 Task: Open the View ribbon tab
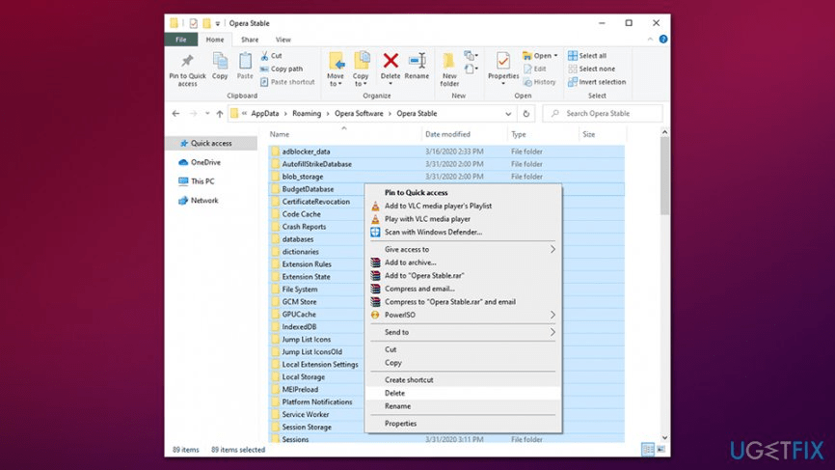[283, 40]
